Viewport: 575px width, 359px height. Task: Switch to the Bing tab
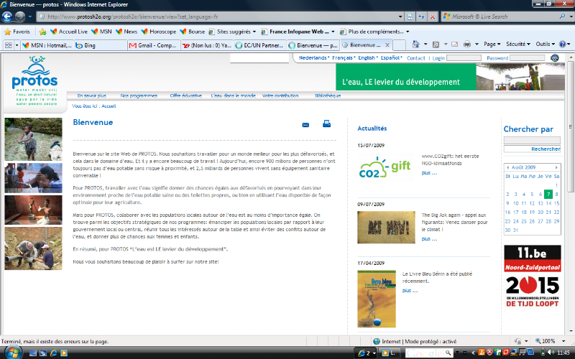pyautogui.click(x=101, y=45)
